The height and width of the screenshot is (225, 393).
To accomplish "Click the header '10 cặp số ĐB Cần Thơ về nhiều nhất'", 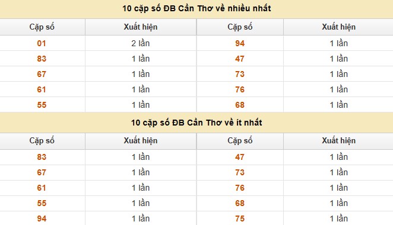I will click(196, 8).
